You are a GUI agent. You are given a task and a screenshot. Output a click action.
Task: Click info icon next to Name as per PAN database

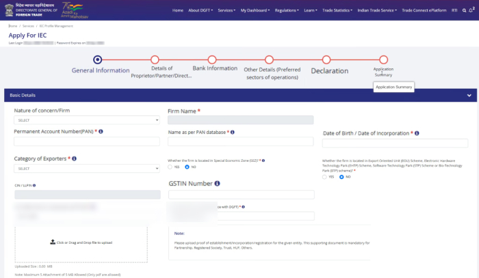point(233,133)
